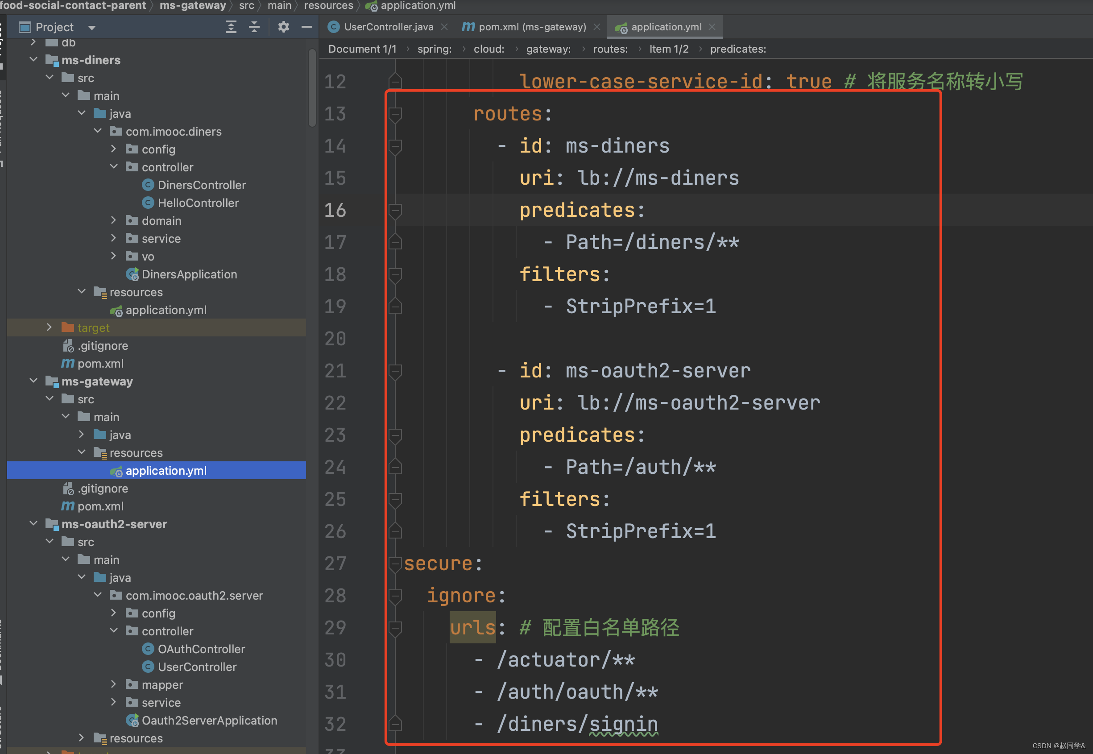Collapse the ms-gateway module tree node
Viewport: 1093px width, 754px height.
tap(33, 381)
